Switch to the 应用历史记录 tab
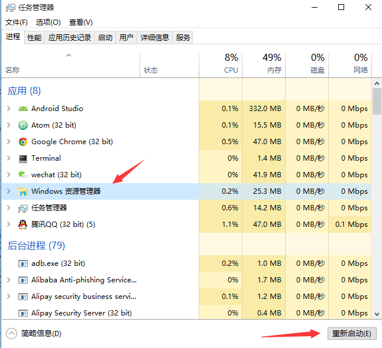 point(69,37)
